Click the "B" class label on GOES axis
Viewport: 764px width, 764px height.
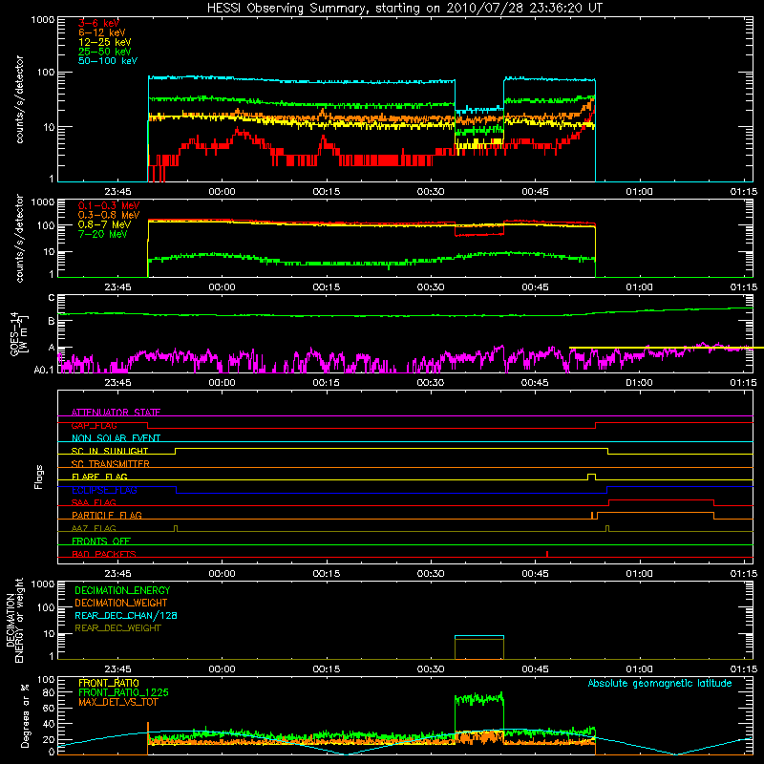coord(52,321)
